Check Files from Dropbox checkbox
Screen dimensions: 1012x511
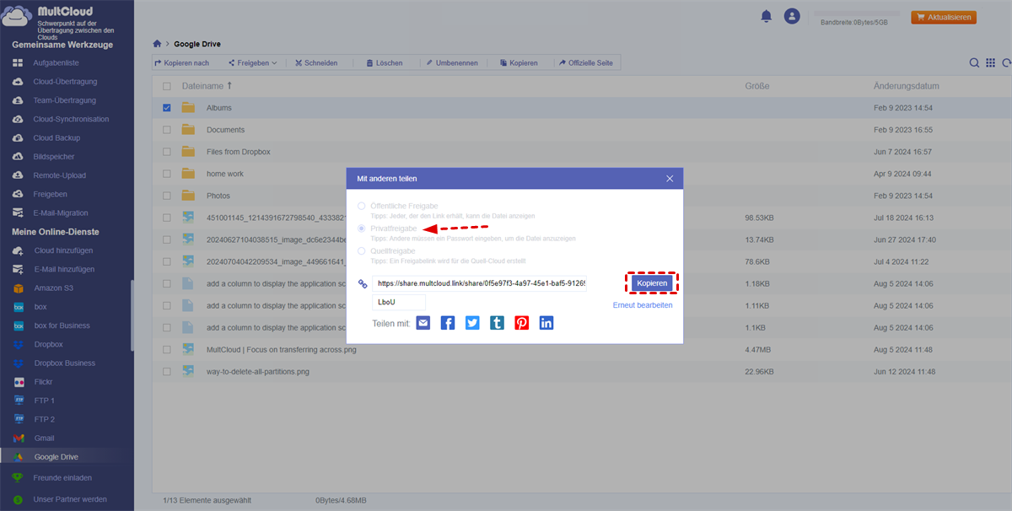[166, 152]
